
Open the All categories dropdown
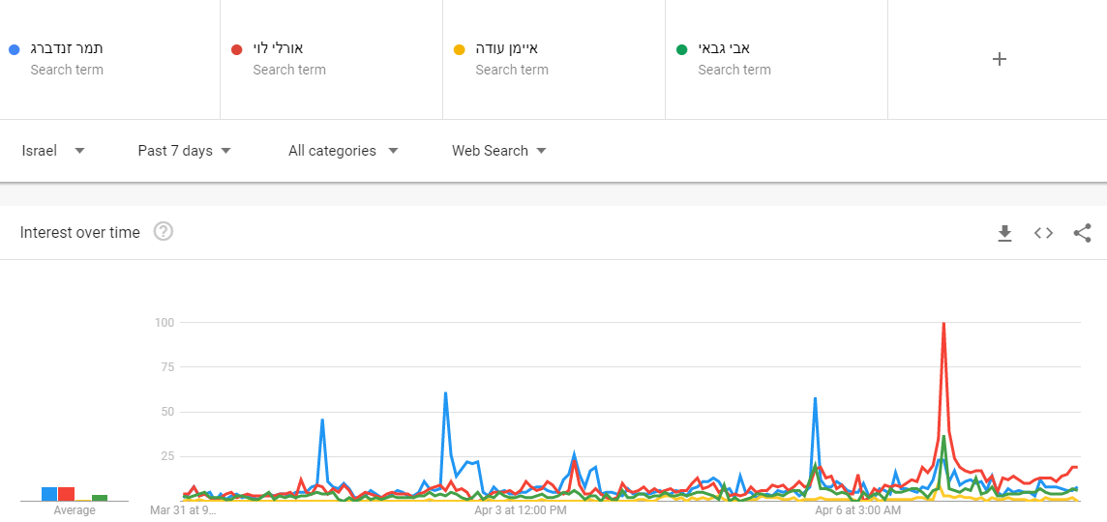click(344, 151)
